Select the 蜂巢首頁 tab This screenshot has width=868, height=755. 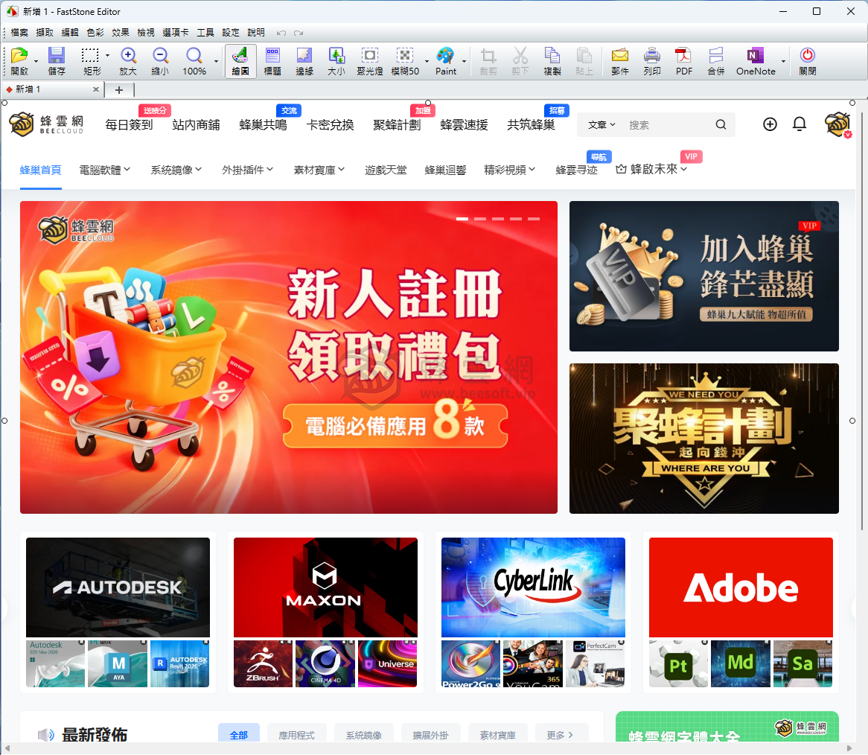(40, 170)
